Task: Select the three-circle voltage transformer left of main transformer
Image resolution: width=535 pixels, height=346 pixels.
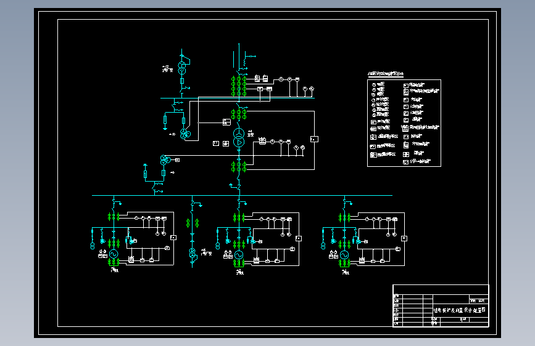Action: point(186,134)
